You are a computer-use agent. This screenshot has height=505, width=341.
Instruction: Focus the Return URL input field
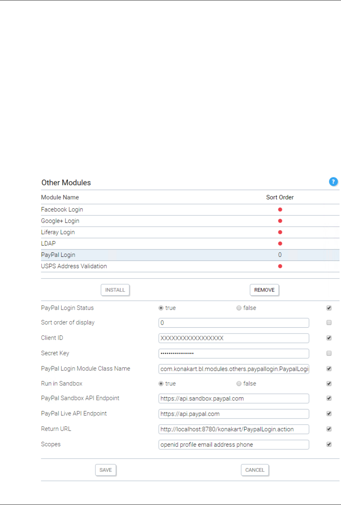tap(234, 429)
